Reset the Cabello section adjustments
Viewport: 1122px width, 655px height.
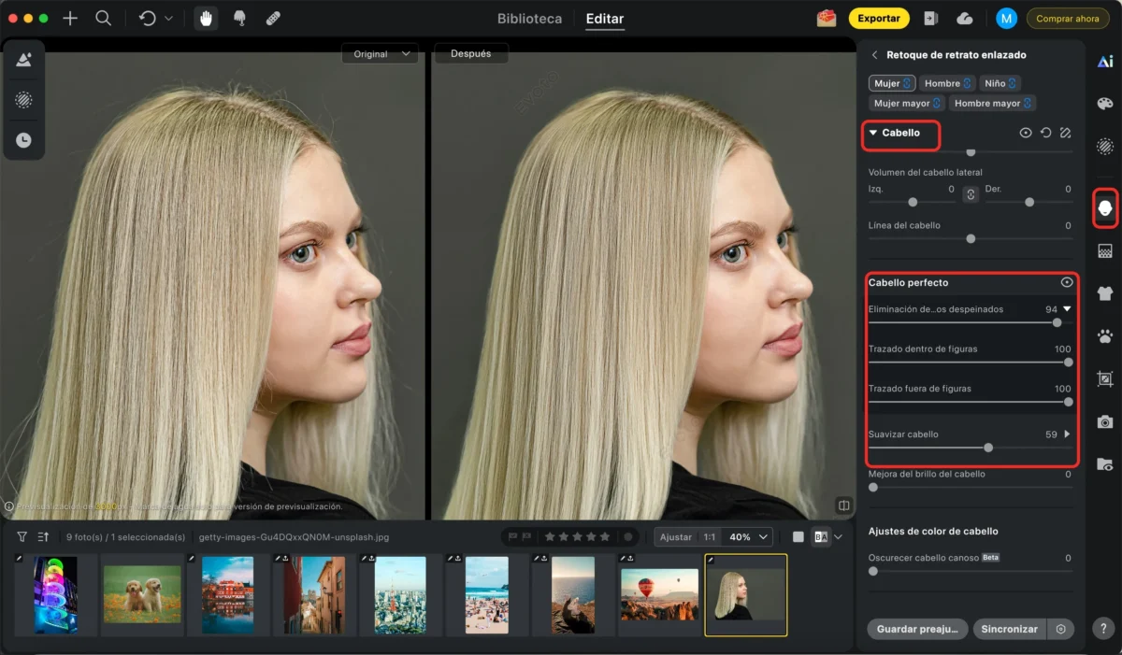tap(1046, 134)
